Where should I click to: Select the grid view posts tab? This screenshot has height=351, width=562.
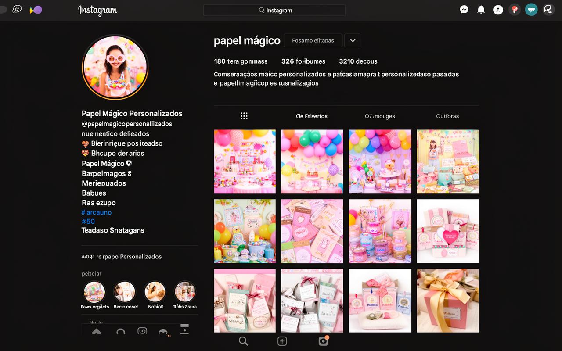coord(244,116)
